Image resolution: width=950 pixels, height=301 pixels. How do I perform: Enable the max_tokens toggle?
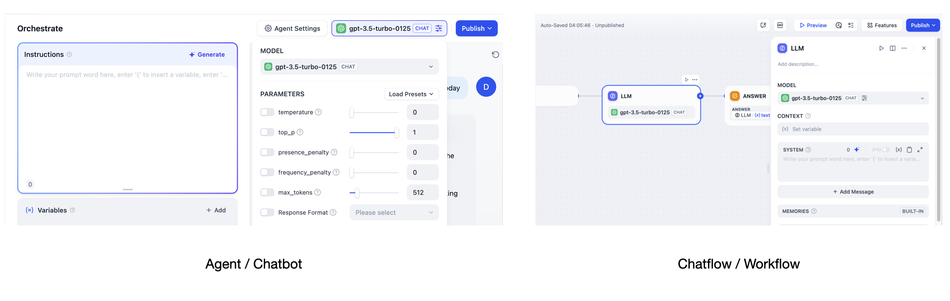point(267,192)
